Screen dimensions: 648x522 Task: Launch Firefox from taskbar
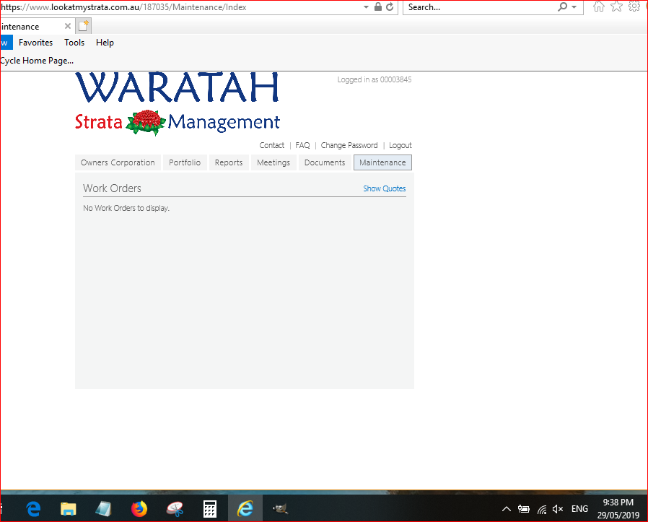tap(139, 508)
